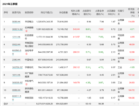Select stock name 华能国际电力股份

click(x=29, y=45)
